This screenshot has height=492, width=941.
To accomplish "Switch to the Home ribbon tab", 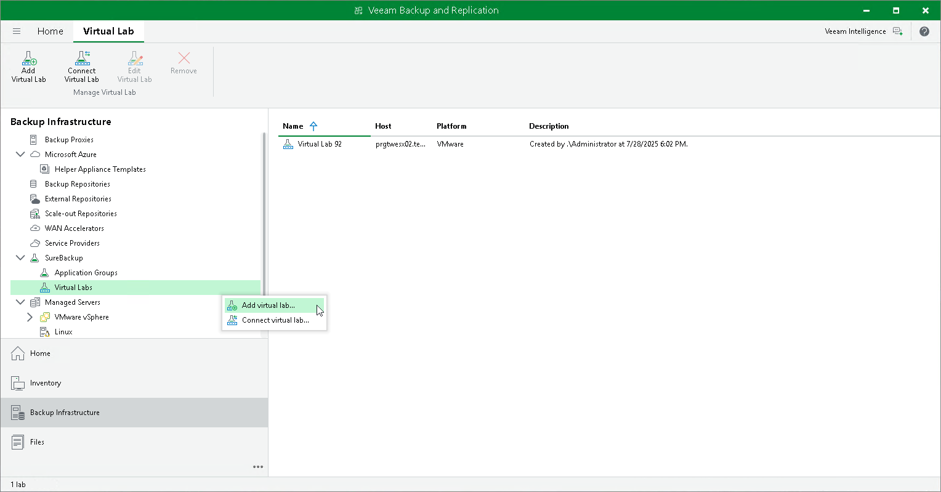I will (x=50, y=31).
